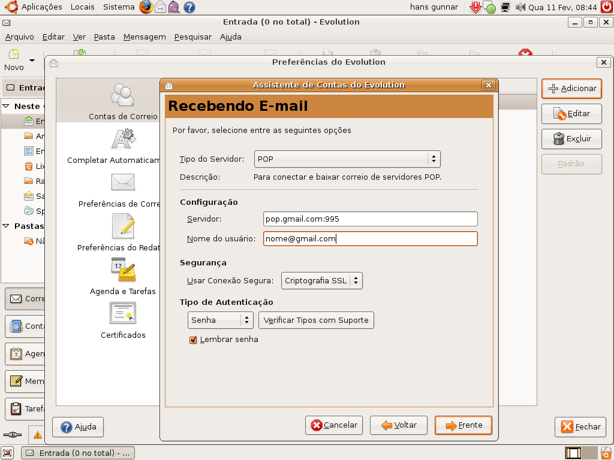
Task: Switch to Correio view in Evolution sidebar
Action: tap(25, 299)
